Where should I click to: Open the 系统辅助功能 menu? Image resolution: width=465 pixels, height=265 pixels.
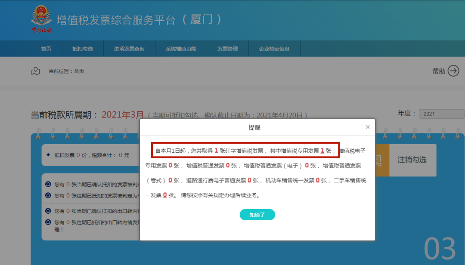181,48
